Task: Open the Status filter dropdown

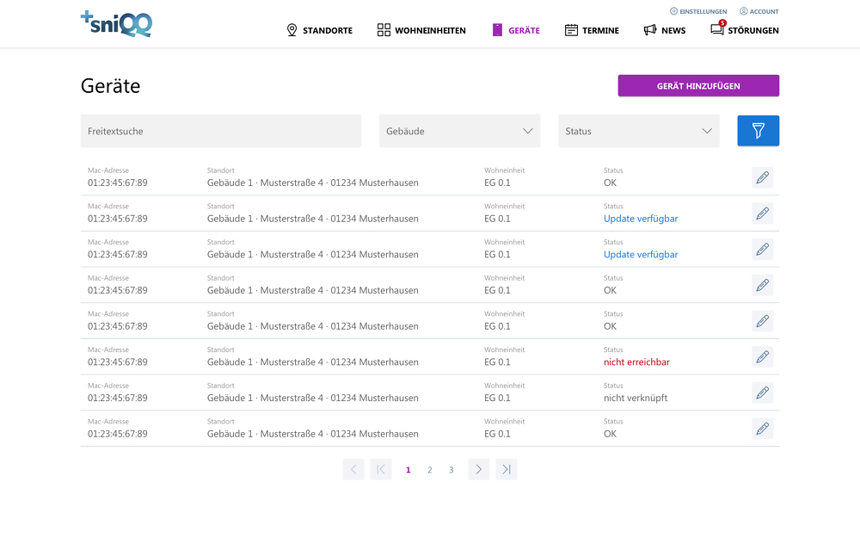Action: click(x=638, y=132)
